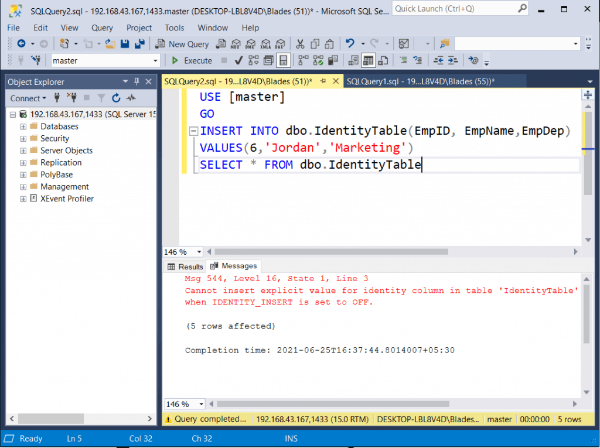Open the Connect dropdown in Object Explorer
This screenshot has height=448, width=600.
tap(28, 98)
